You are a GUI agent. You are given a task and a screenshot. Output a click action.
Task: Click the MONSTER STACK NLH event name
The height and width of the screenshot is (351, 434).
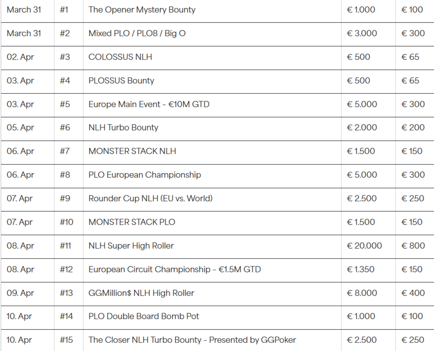(x=132, y=151)
